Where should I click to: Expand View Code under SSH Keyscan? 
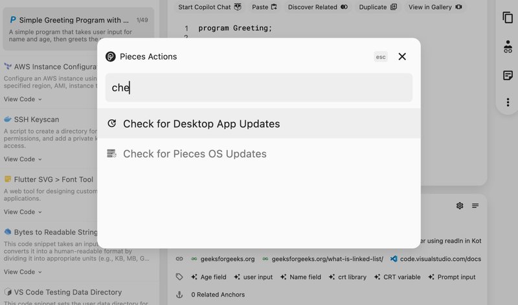[x=23, y=159]
